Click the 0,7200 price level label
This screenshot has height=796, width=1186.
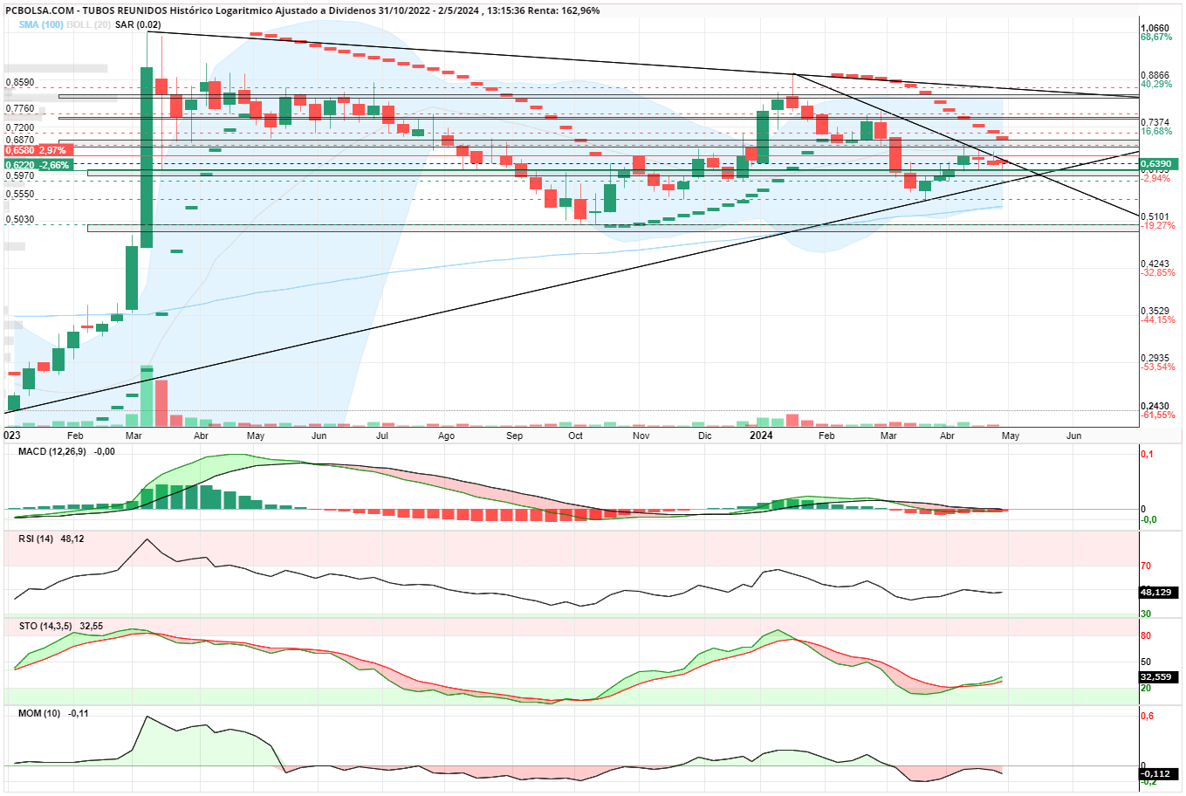coord(20,127)
